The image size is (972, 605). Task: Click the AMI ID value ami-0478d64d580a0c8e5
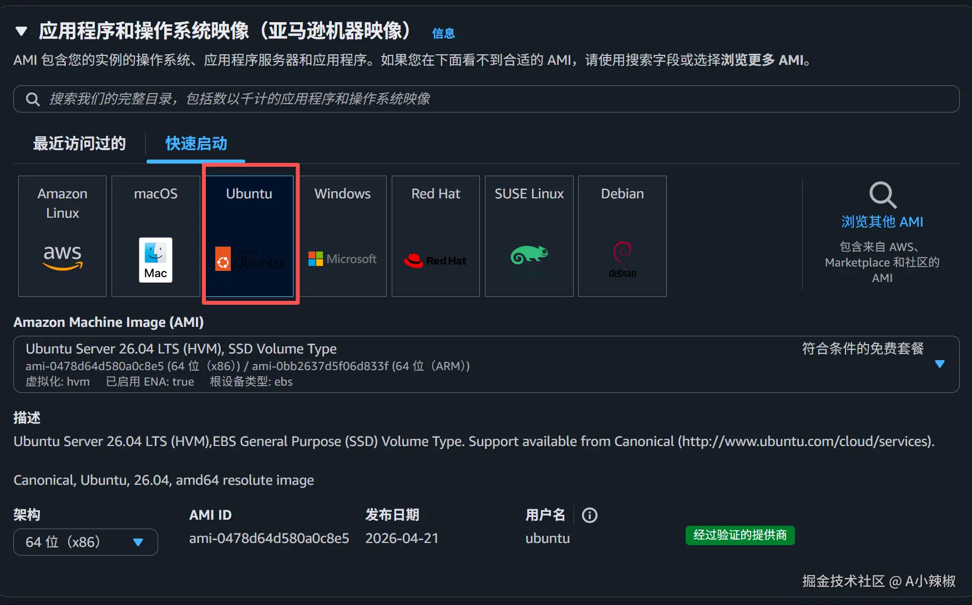point(269,539)
